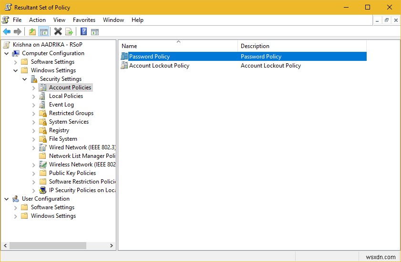Click the IP Security Policies icon

[43, 190]
